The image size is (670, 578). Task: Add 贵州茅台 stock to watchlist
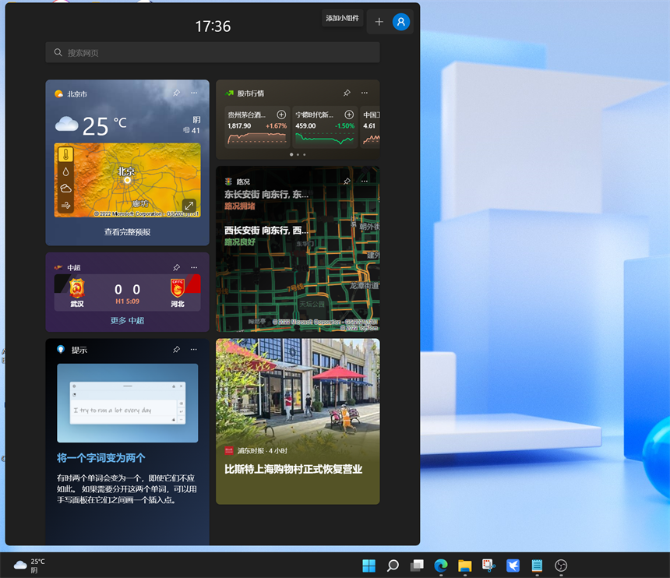click(x=281, y=115)
